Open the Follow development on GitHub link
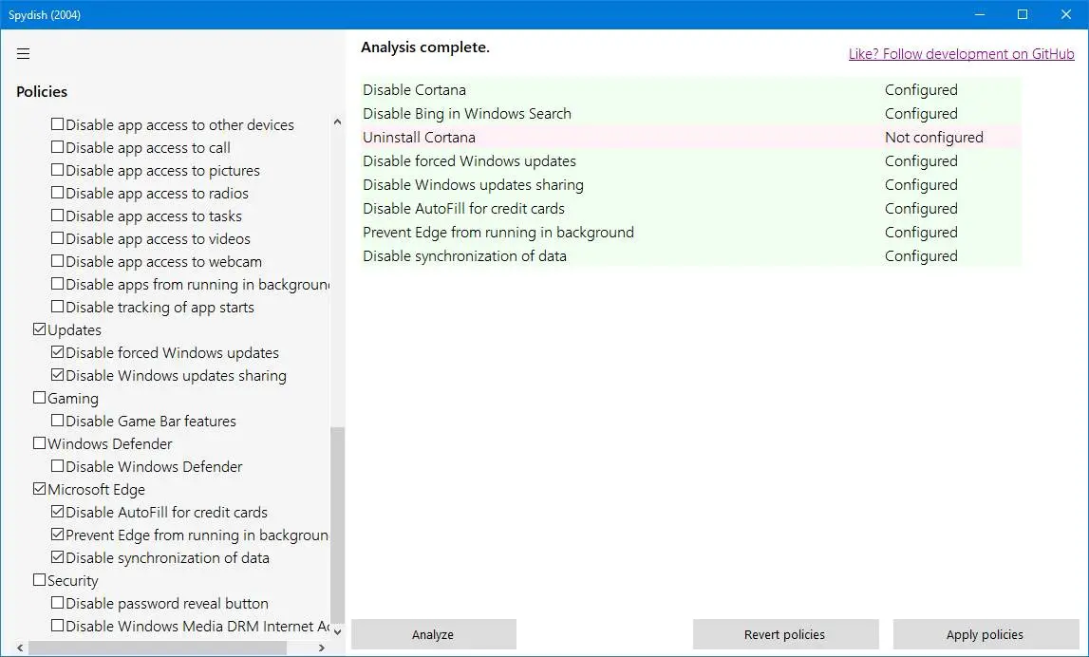The image size is (1089, 657). point(961,54)
